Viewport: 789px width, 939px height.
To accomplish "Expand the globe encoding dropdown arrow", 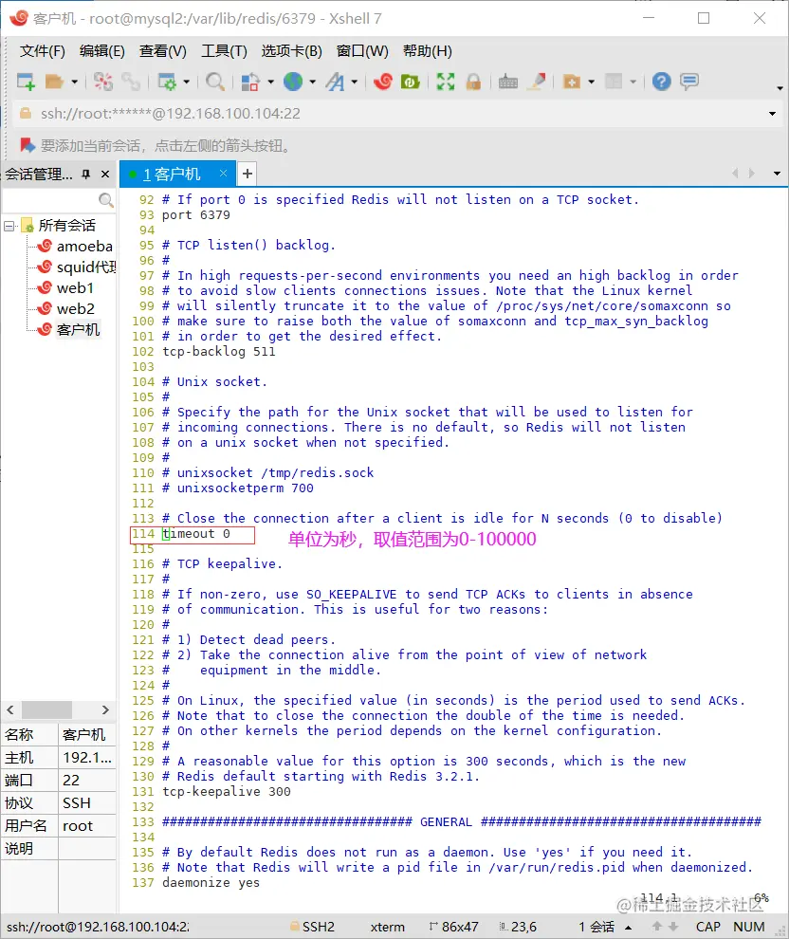I will (x=313, y=82).
